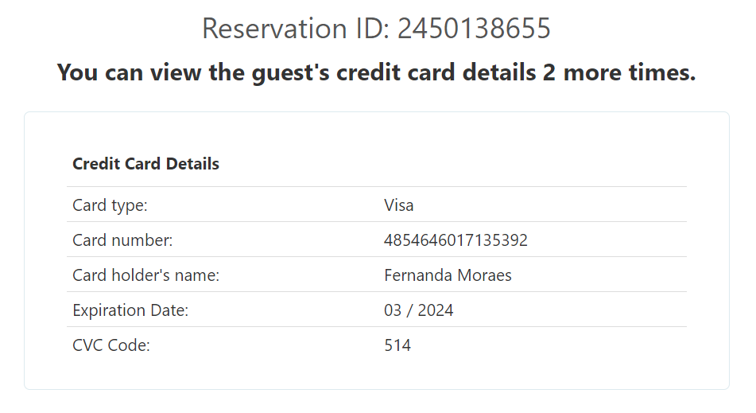Click the "Card number:" label
The height and width of the screenshot is (413, 756).
coord(122,240)
